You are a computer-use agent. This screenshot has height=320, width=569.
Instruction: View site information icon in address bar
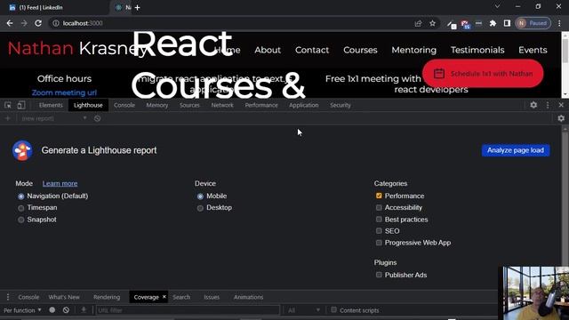55,23
